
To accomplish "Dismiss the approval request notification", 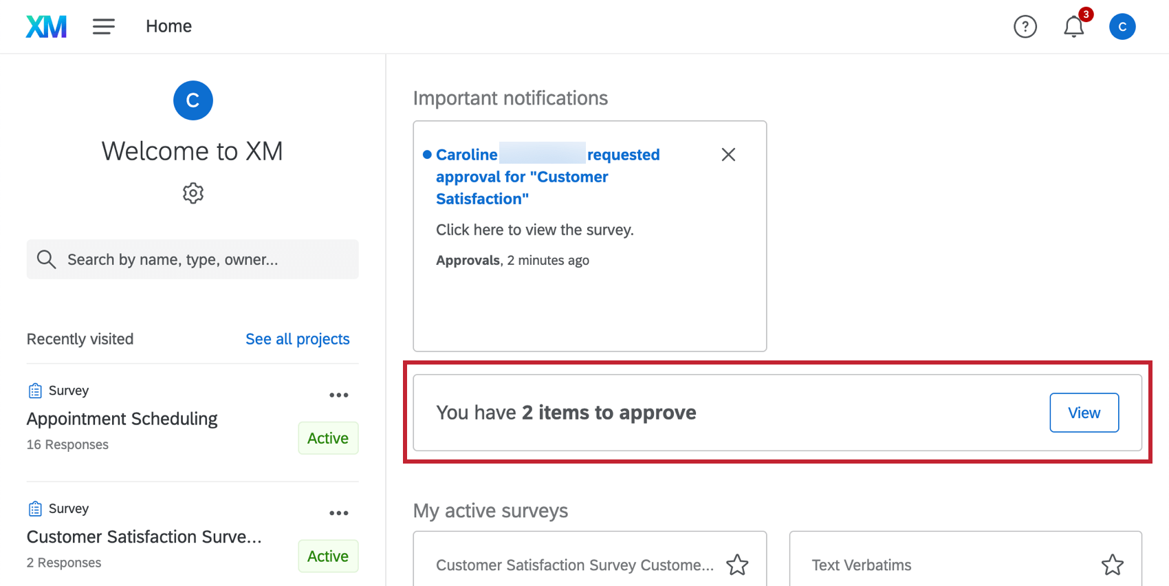I will [x=728, y=155].
